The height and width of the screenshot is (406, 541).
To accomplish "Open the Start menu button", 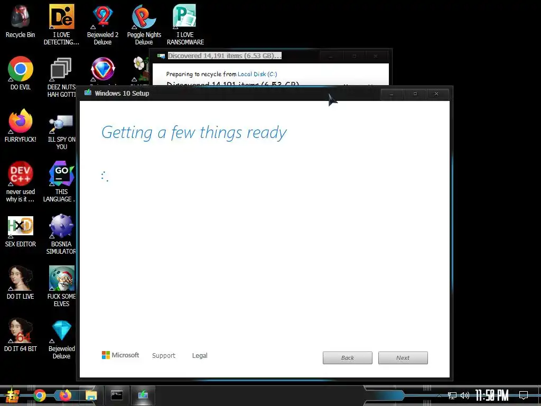I will 13,395.
